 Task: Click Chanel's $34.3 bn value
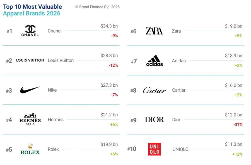(x=109, y=26)
